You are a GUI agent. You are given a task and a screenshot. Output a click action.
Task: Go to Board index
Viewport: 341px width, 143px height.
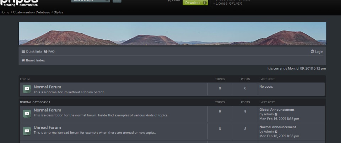pos(33,60)
